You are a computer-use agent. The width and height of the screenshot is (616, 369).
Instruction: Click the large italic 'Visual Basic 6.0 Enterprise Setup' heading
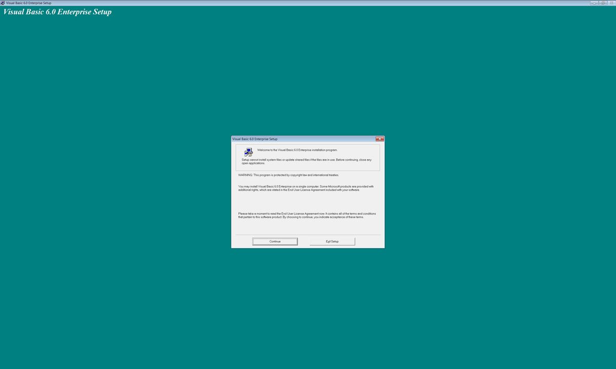57,12
